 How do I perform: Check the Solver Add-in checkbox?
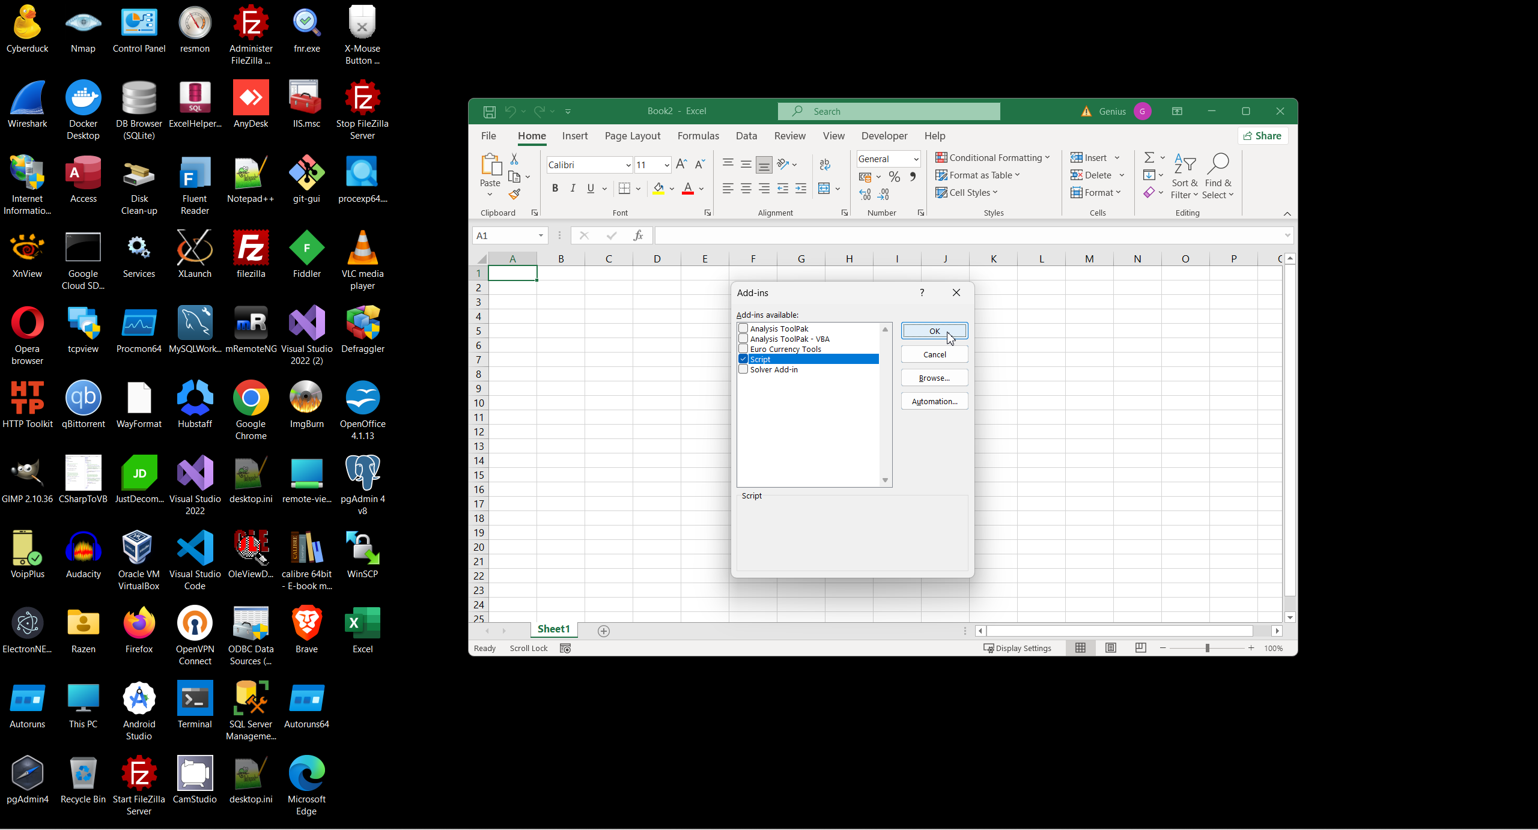743,369
